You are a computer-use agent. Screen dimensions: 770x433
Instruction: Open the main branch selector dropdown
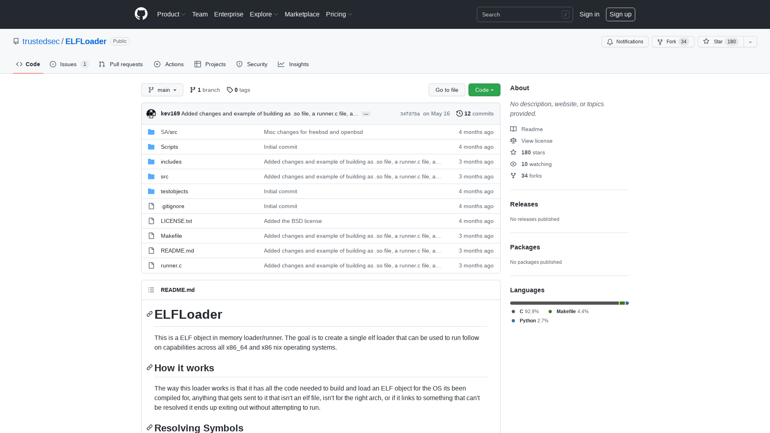coord(162,90)
